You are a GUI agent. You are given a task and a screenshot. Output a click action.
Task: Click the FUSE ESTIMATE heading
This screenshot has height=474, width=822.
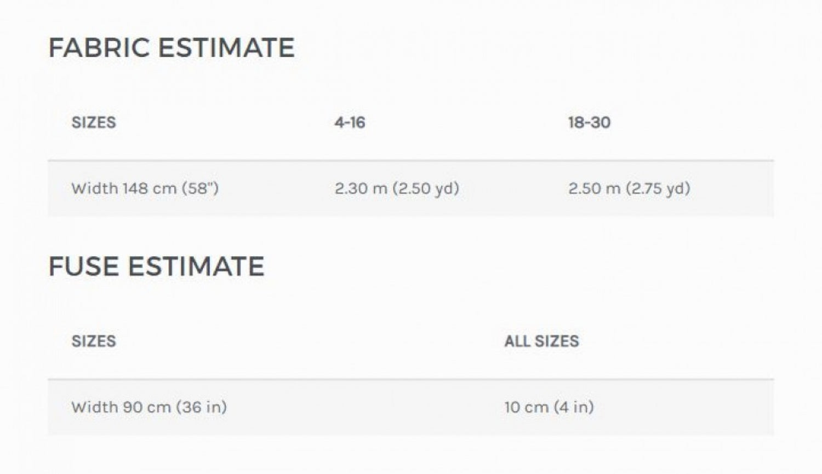click(x=156, y=267)
